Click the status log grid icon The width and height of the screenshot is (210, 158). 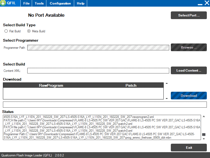tap(204, 134)
